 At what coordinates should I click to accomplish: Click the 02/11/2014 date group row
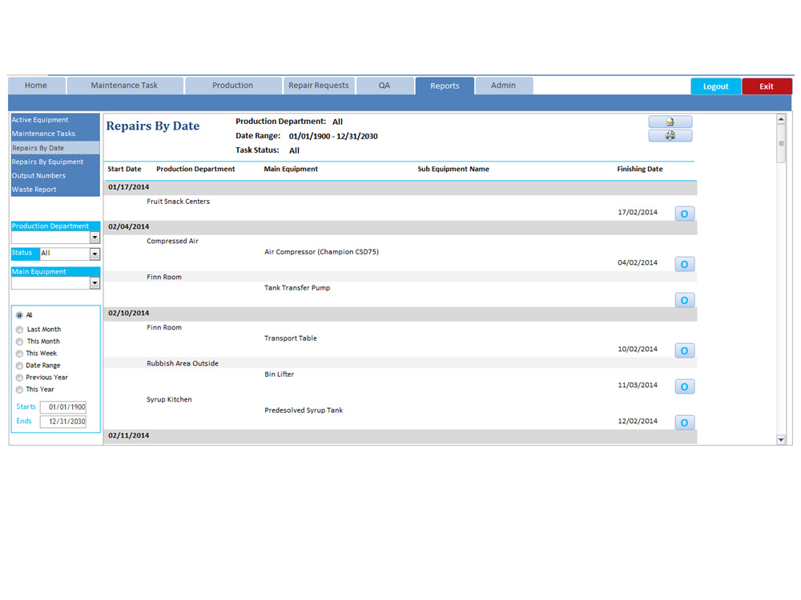pos(400,436)
